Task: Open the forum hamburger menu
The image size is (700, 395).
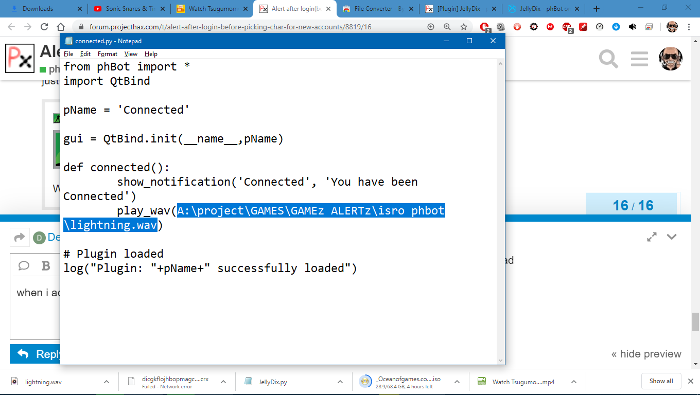Action: point(639,59)
